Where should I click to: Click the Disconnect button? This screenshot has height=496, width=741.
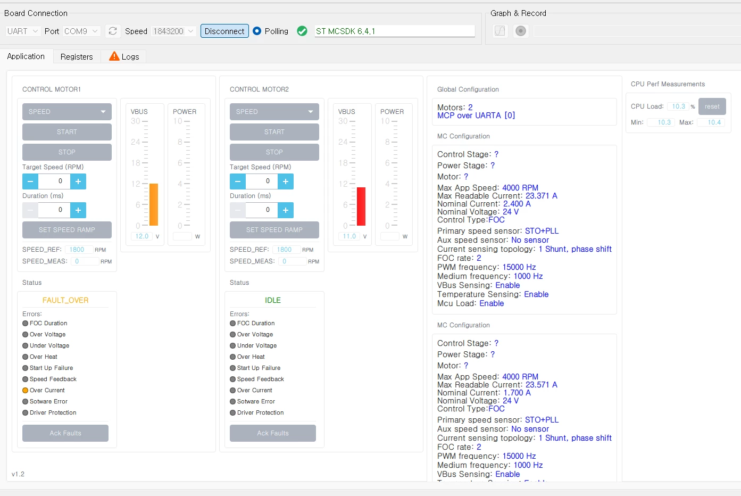pyautogui.click(x=224, y=31)
